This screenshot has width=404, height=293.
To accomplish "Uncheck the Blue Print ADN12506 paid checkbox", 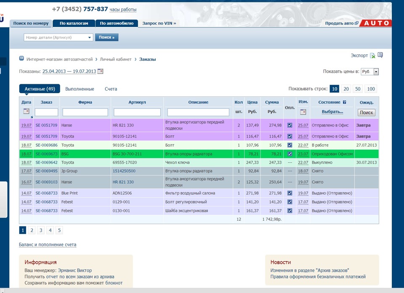I will click(x=290, y=193).
